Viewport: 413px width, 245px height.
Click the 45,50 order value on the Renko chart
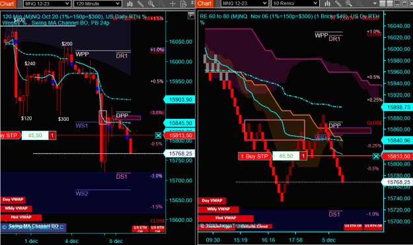click(285, 156)
